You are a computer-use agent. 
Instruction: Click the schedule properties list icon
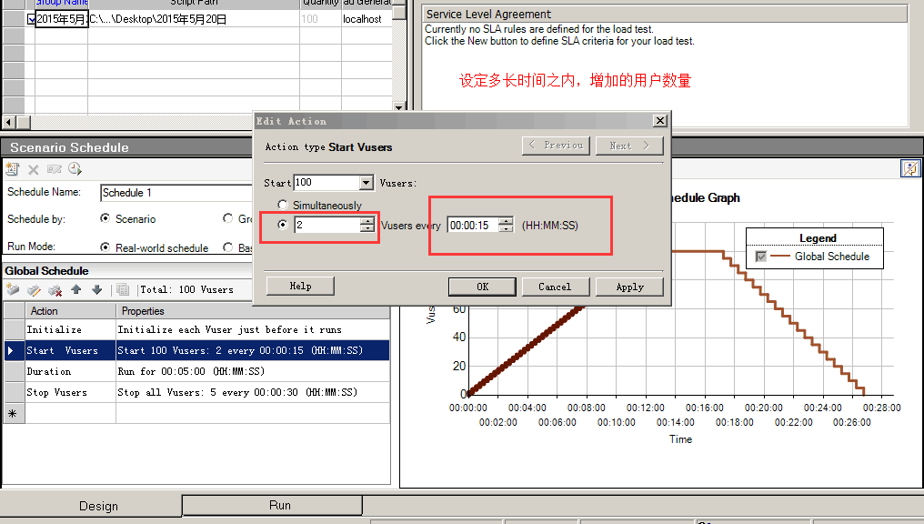pyautogui.click(x=123, y=289)
